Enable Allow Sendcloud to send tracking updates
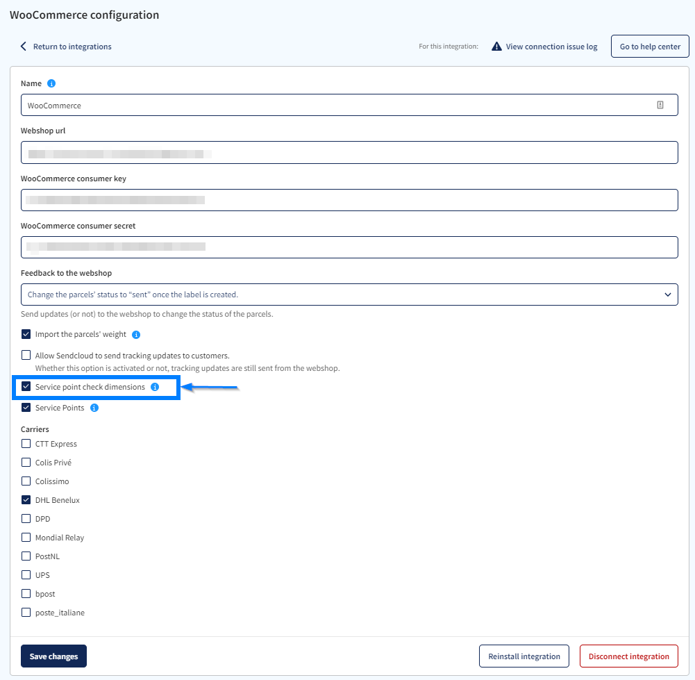Image resolution: width=695 pixels, height=680 pixels. (26, 355)
